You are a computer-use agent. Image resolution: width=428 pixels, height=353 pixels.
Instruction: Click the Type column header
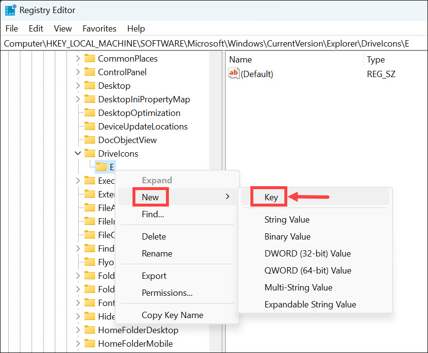tap(395, 60)
